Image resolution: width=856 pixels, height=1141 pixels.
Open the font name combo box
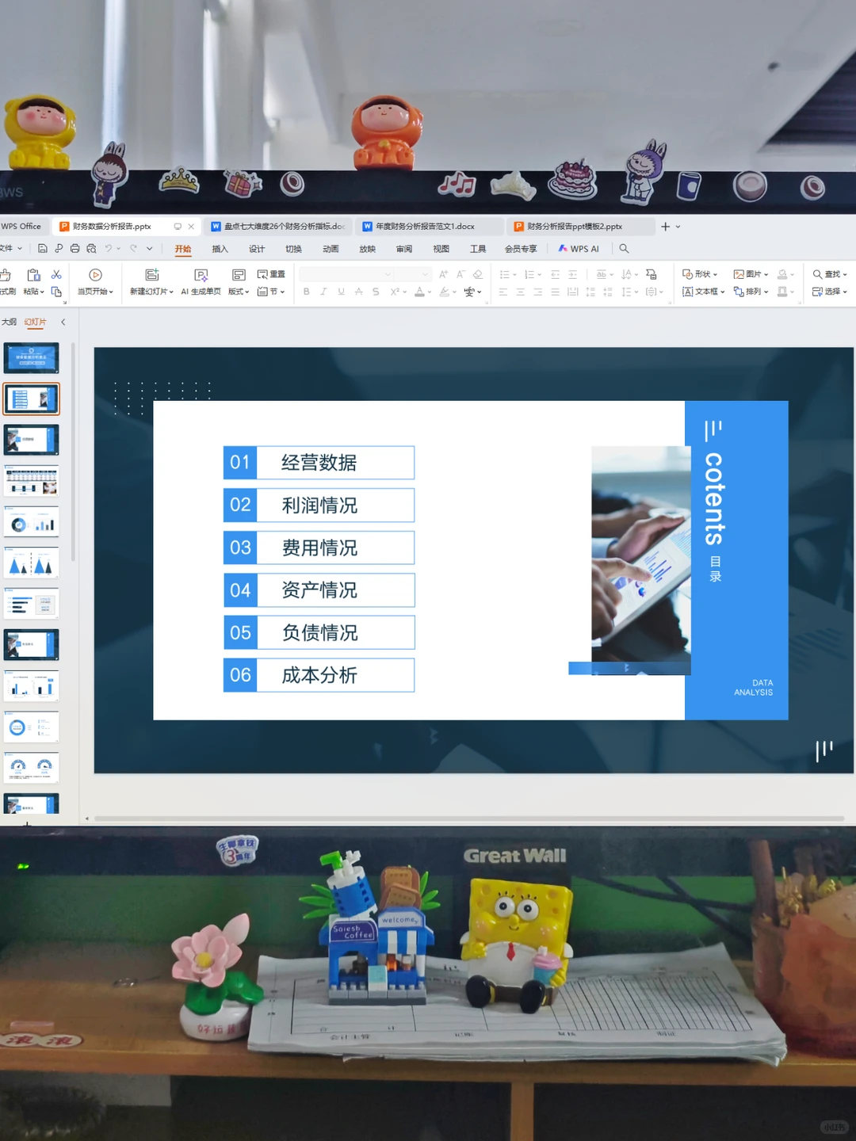(x=346, y=274)
